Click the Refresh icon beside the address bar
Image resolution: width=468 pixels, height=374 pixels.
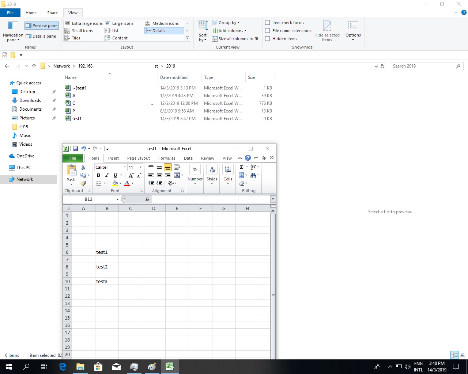click(382, 66)
